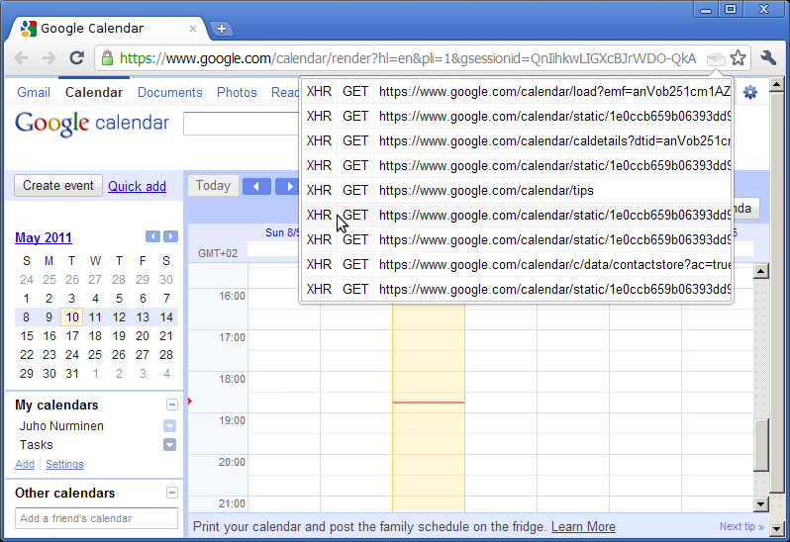
Task: Click the Add link under My calendars
Action: [25, 464]
